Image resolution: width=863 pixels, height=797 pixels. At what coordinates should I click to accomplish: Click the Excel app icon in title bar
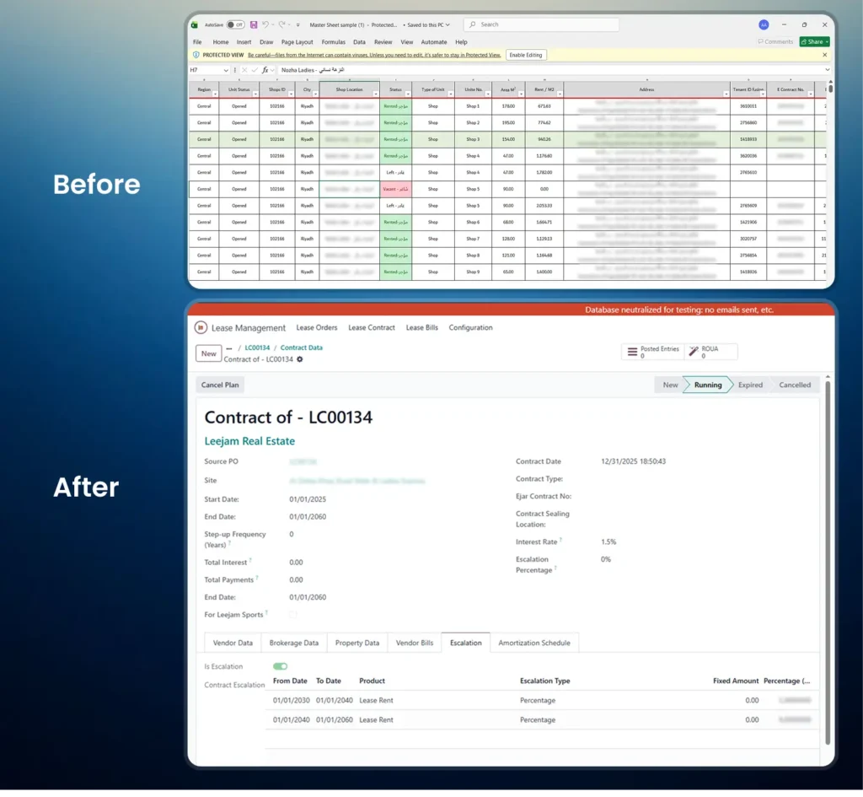195,24
